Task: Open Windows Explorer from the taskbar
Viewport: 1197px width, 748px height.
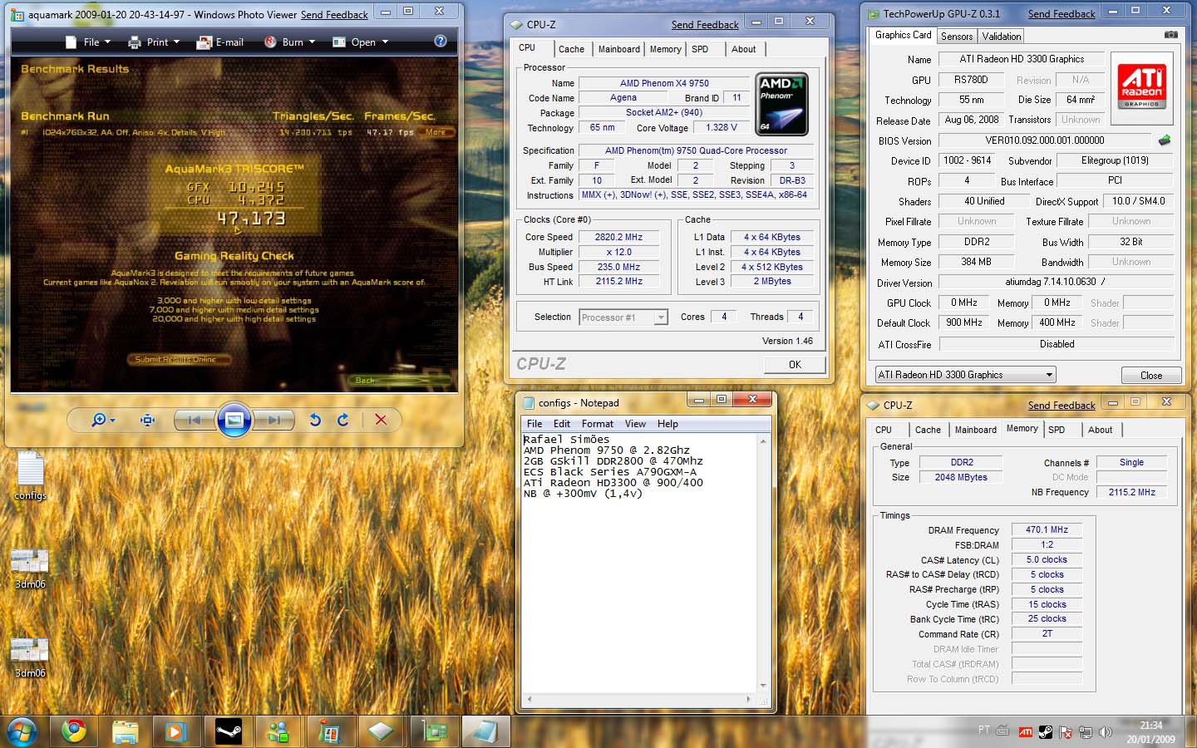Action: click(x=125, y=731)
